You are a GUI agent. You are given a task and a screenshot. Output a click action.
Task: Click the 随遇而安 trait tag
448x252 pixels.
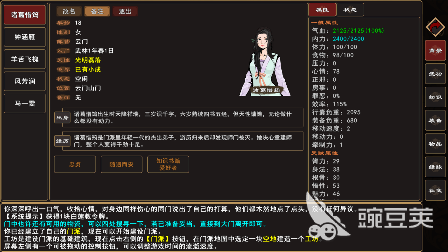tap(121, 164)
